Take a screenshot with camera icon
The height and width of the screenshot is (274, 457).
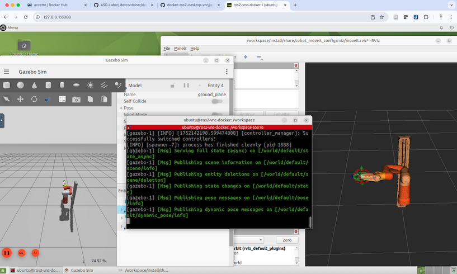point(76,99)
